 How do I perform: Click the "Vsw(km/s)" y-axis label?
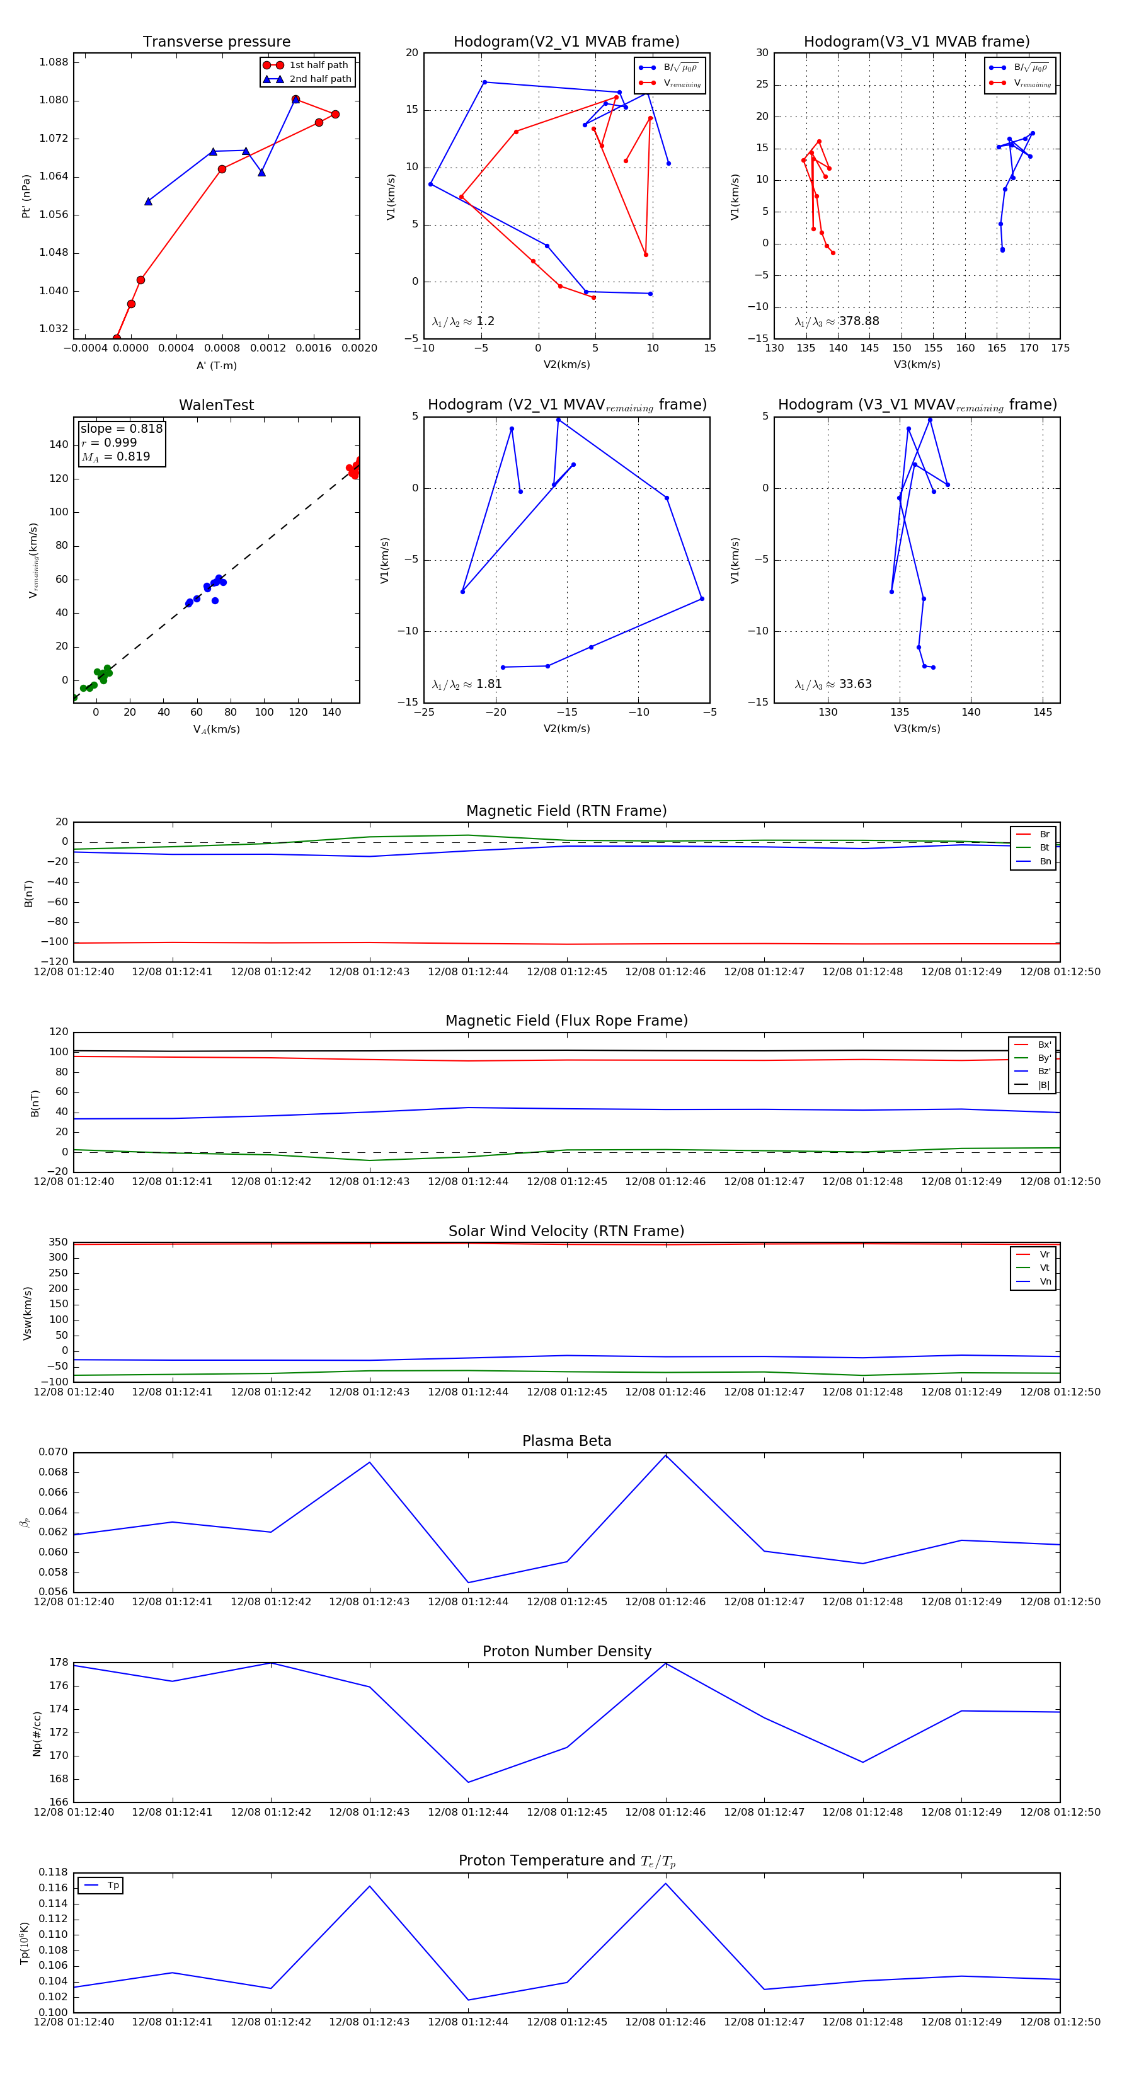tap(28, 1313)
